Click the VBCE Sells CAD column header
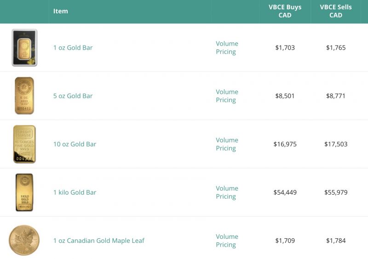Viewport: 368px width, 259px height. click(336, 11)
